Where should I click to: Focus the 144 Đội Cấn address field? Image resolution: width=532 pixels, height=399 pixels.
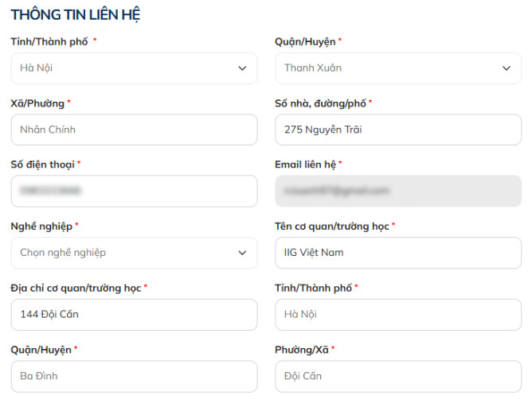(x=134, y=314)
